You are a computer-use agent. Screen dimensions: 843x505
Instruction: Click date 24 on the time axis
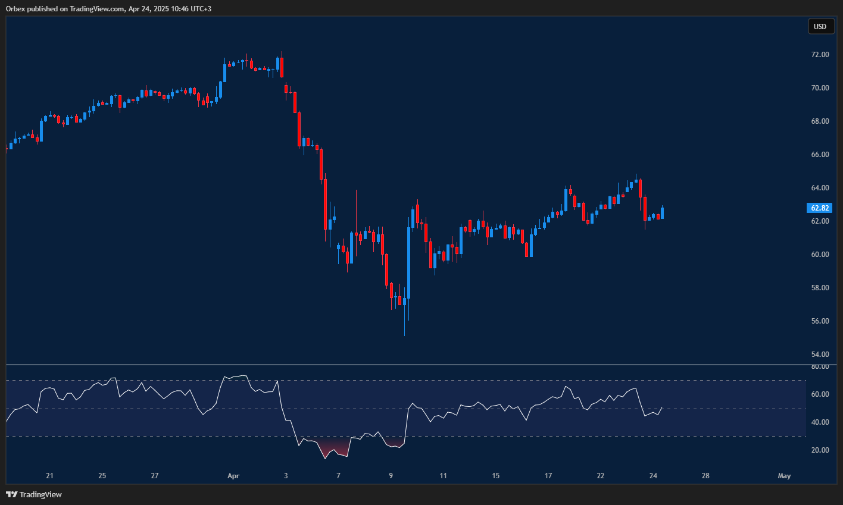653,476
